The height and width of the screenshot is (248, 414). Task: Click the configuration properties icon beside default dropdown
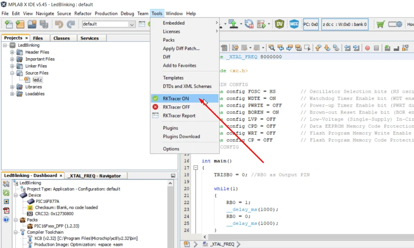[142, 24]
